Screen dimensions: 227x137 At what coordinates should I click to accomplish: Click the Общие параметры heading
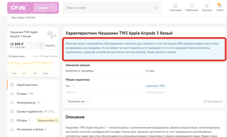[78, 80]
